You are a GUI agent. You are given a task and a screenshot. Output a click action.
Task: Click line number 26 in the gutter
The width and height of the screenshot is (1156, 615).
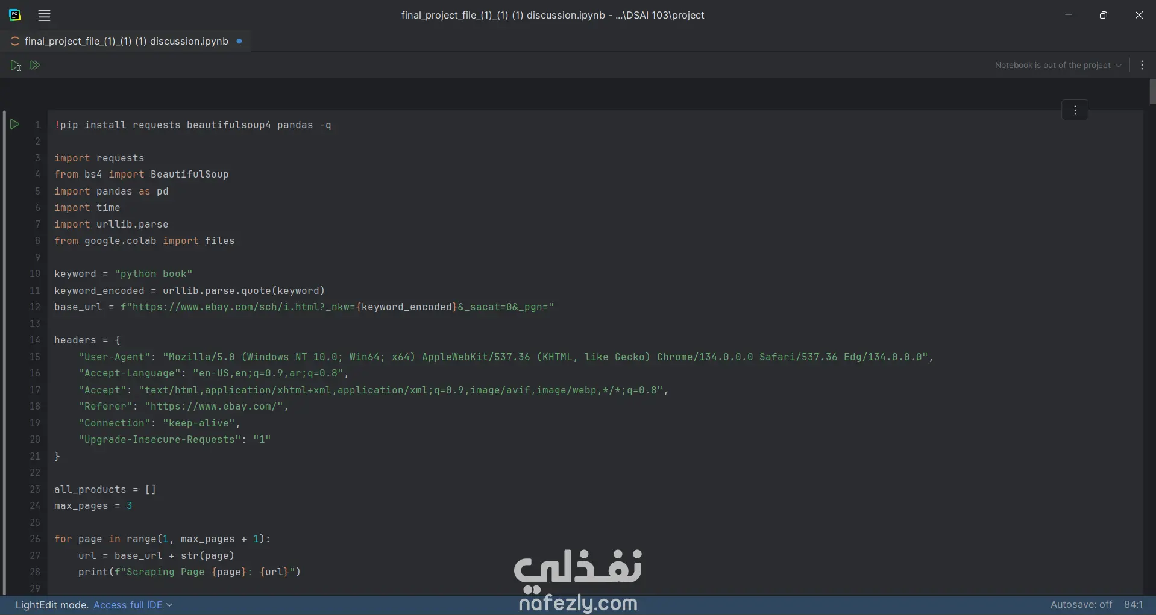click(35, 539)
